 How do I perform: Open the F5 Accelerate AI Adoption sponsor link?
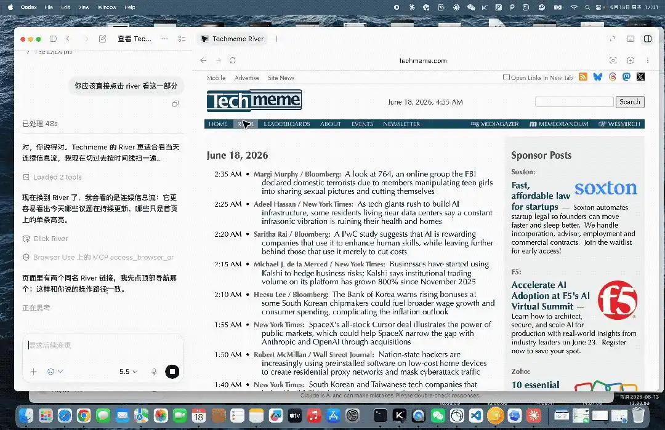coord(550,296)
